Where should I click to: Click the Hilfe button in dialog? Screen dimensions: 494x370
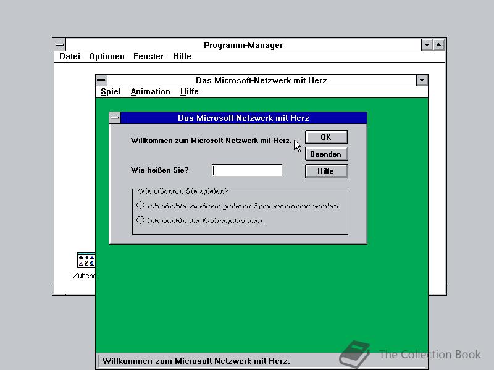pyautogui.click(x=327, y=171)
